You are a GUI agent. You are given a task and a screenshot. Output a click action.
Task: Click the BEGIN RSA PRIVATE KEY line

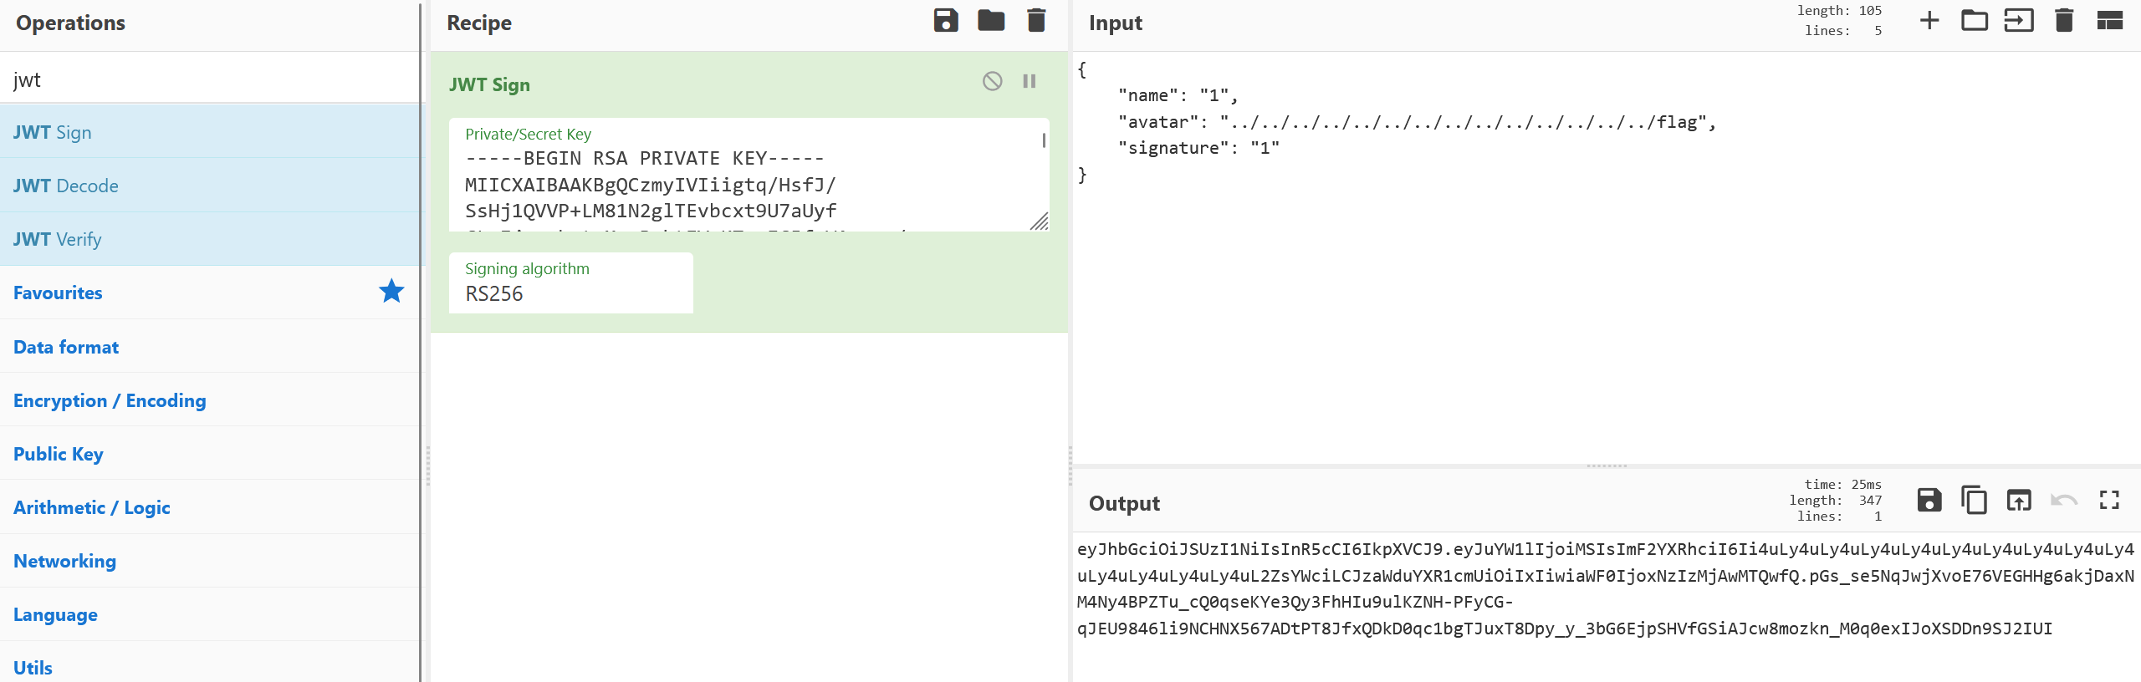[x=645, y=158]
